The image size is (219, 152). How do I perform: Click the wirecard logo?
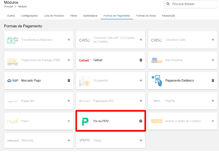[13, 141]
